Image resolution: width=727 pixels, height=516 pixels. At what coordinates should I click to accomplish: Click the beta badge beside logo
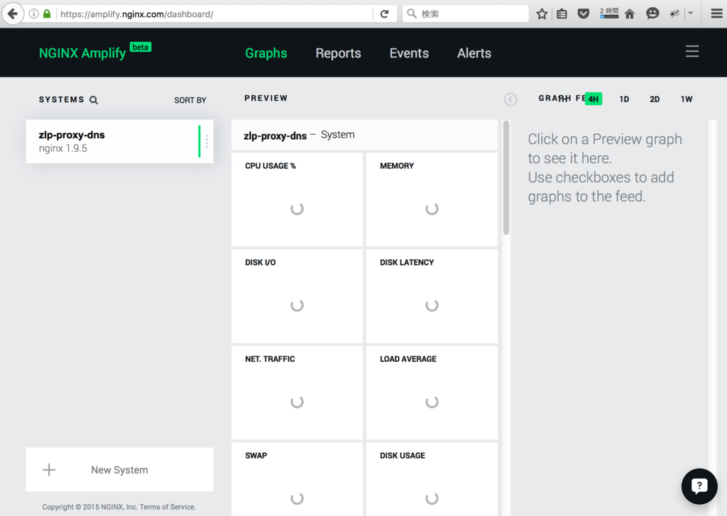(x=141, y=48)
